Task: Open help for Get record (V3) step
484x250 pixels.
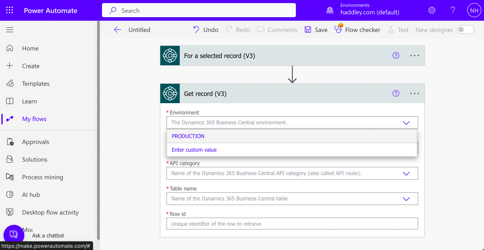Action: tap(396, 93)
